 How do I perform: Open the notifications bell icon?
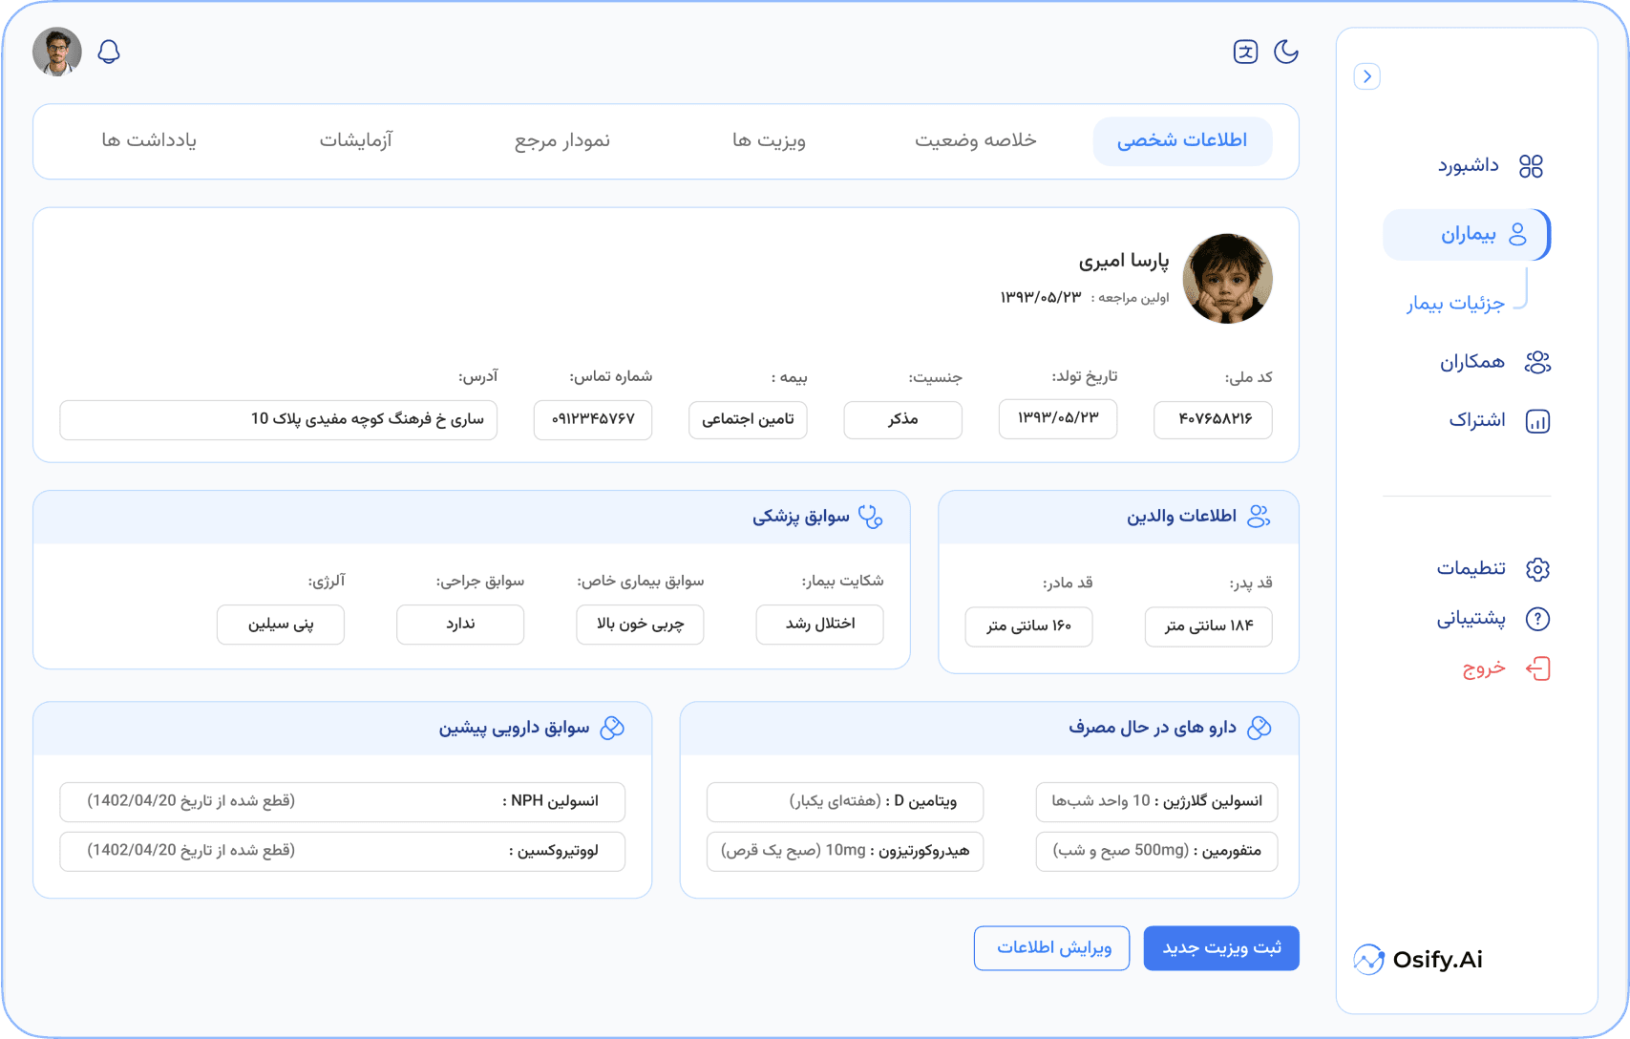[107, 51]
